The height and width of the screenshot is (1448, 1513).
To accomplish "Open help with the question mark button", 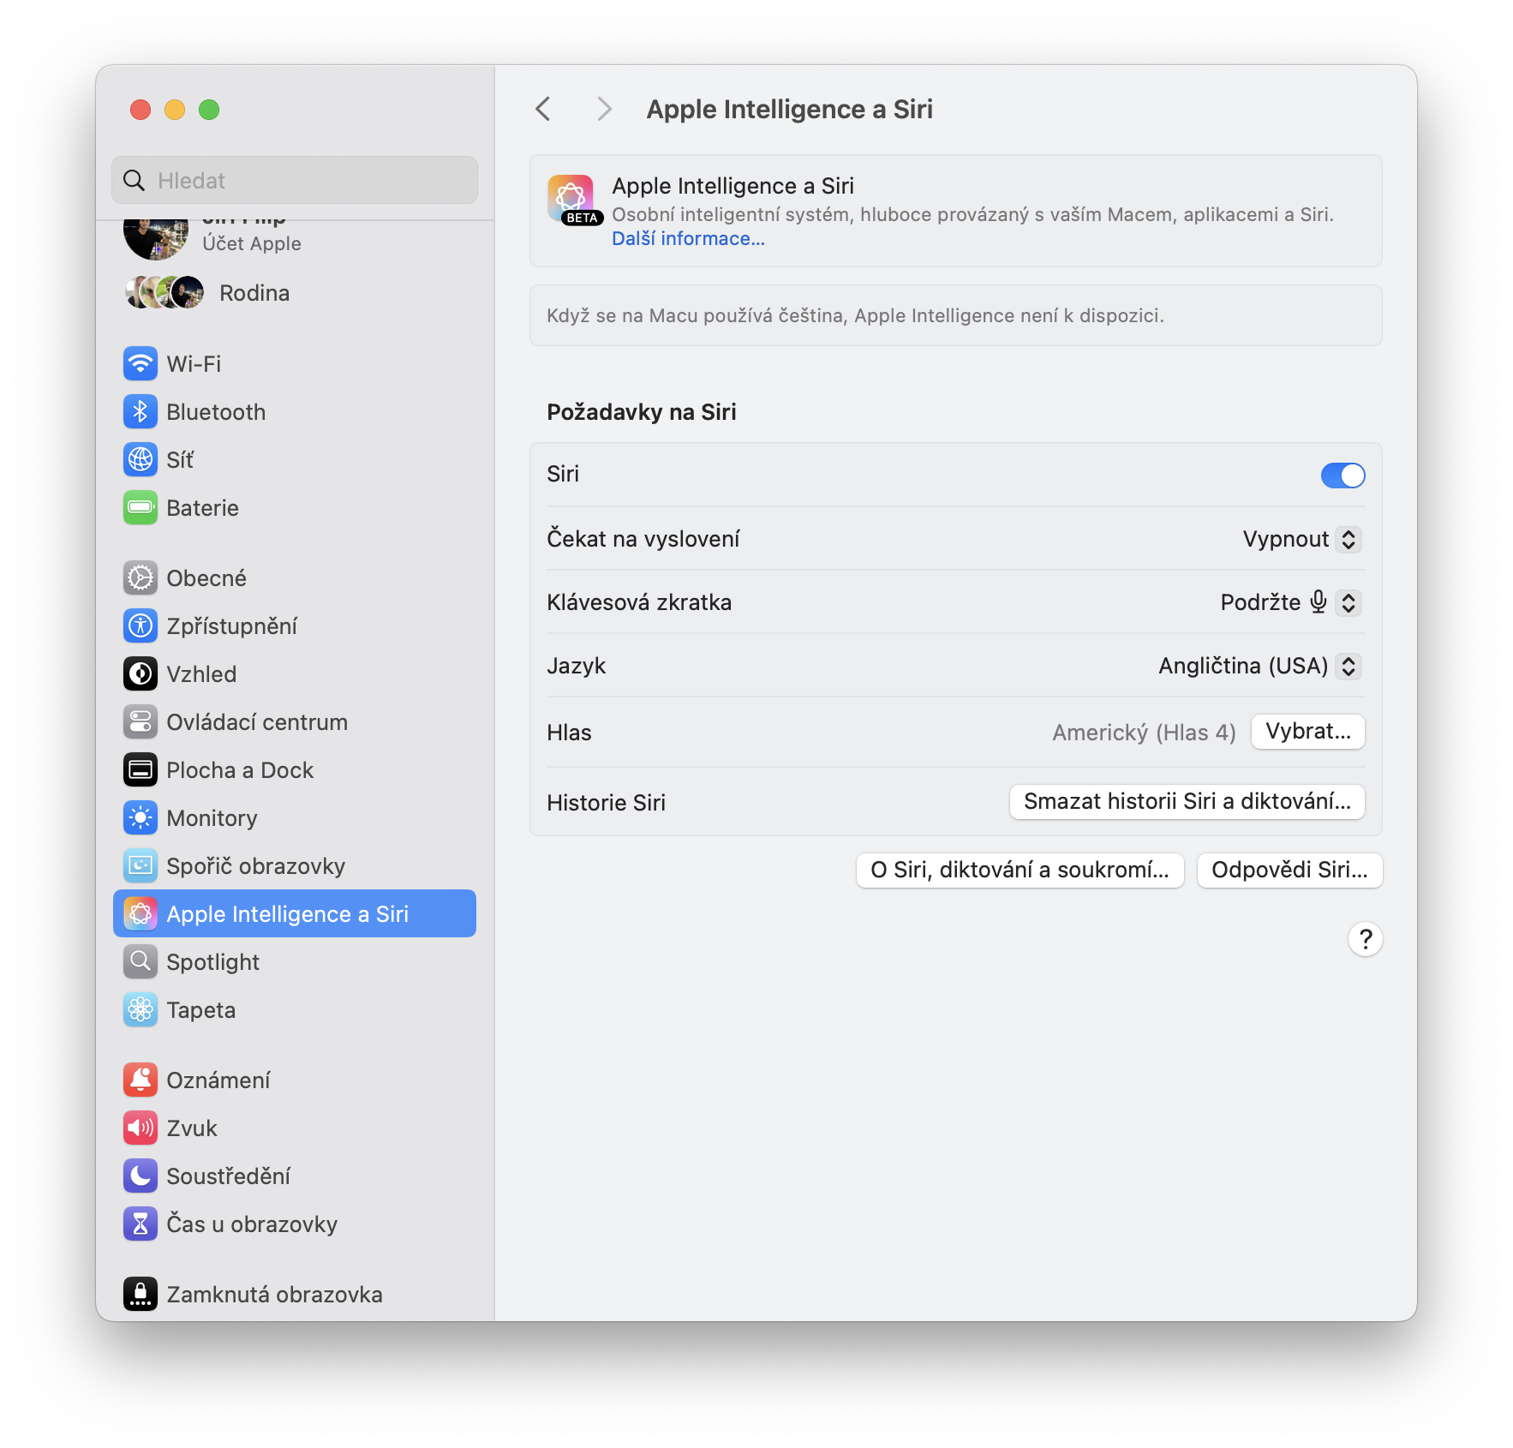I will (x=1366, y=940).
